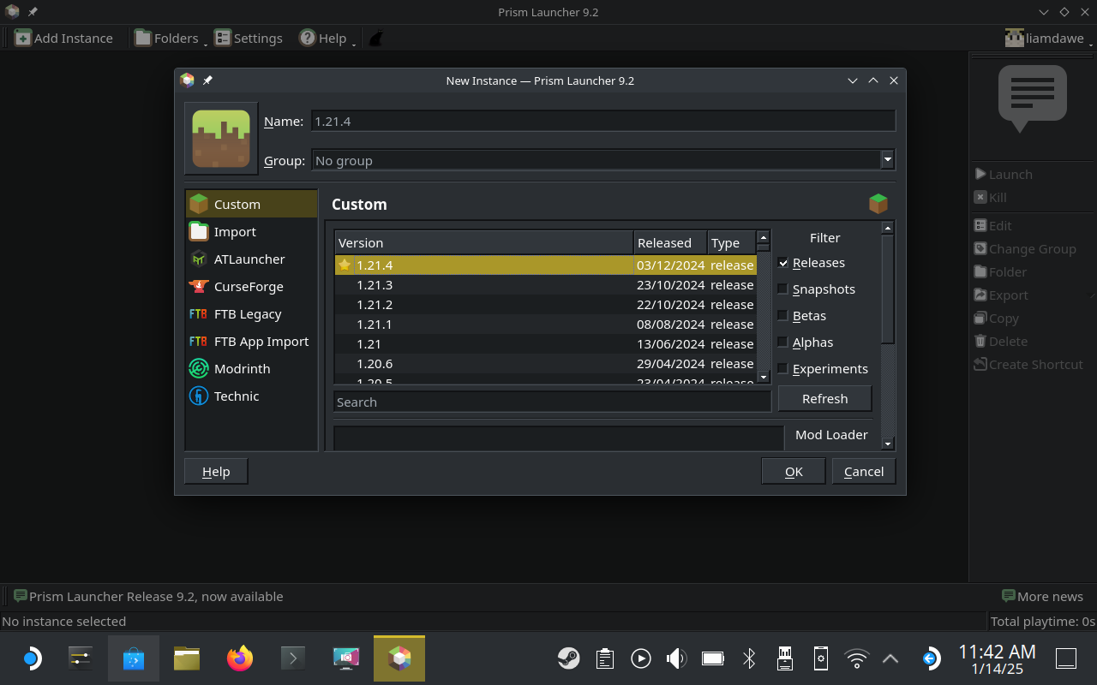The image size is (1097, 685).
Task: Enable the Snapshots filter checkbox
Action: 783,289
